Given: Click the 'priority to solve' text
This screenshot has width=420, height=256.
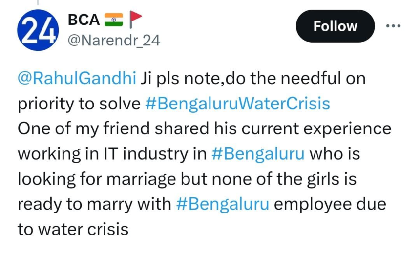Looking at the screenshot, I should (x=80, y=104).
